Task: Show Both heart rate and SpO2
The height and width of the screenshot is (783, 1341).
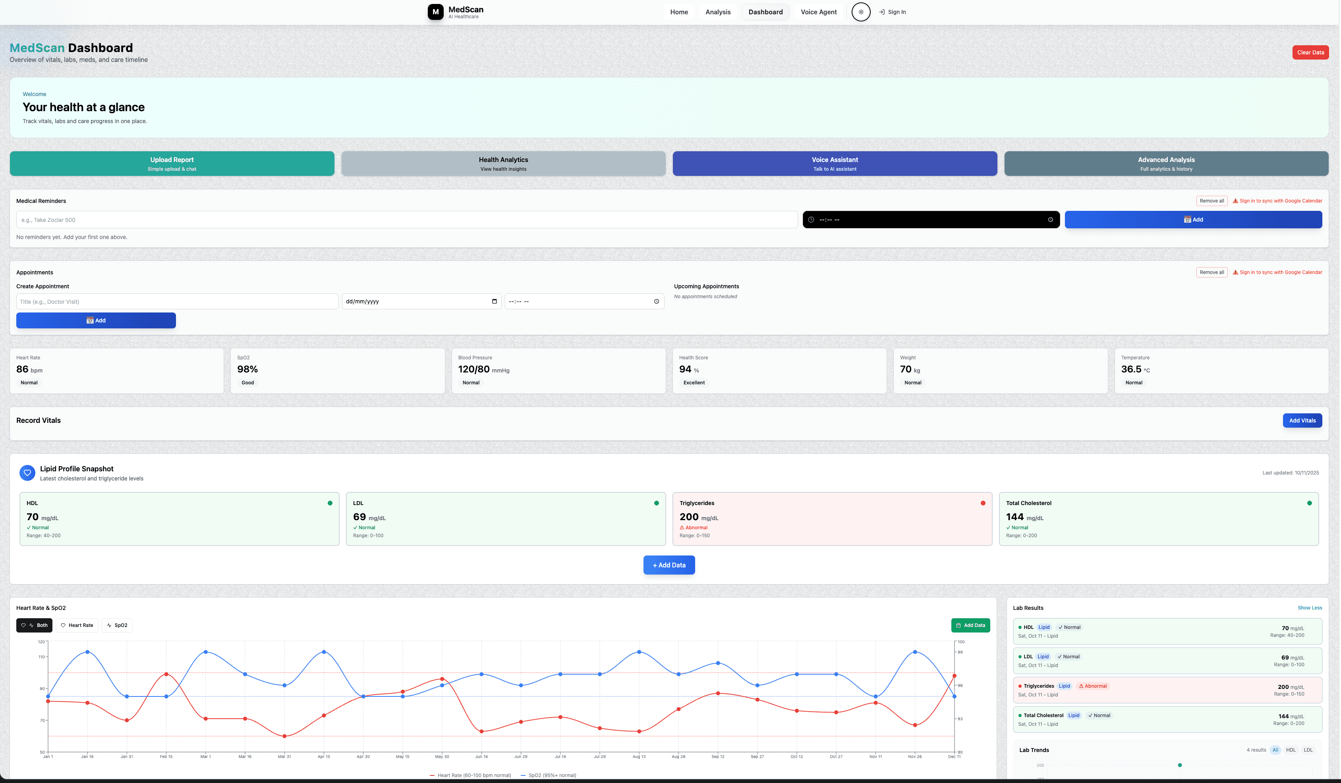Action: pos(35,625)
